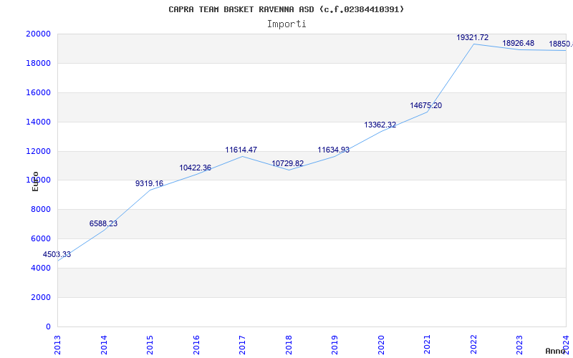This screenshot has height=358, width=573.
Task: Select the 13362.32 data label
Action: 380,125
